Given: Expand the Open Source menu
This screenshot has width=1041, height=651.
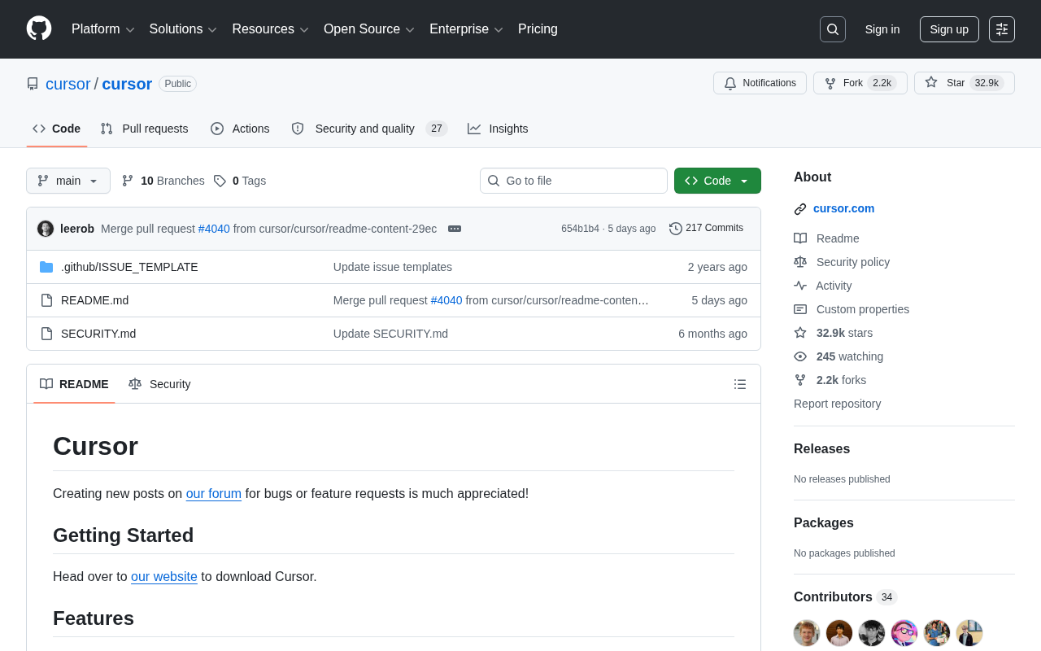Looking at the screenshot, I should coord(369,29).
